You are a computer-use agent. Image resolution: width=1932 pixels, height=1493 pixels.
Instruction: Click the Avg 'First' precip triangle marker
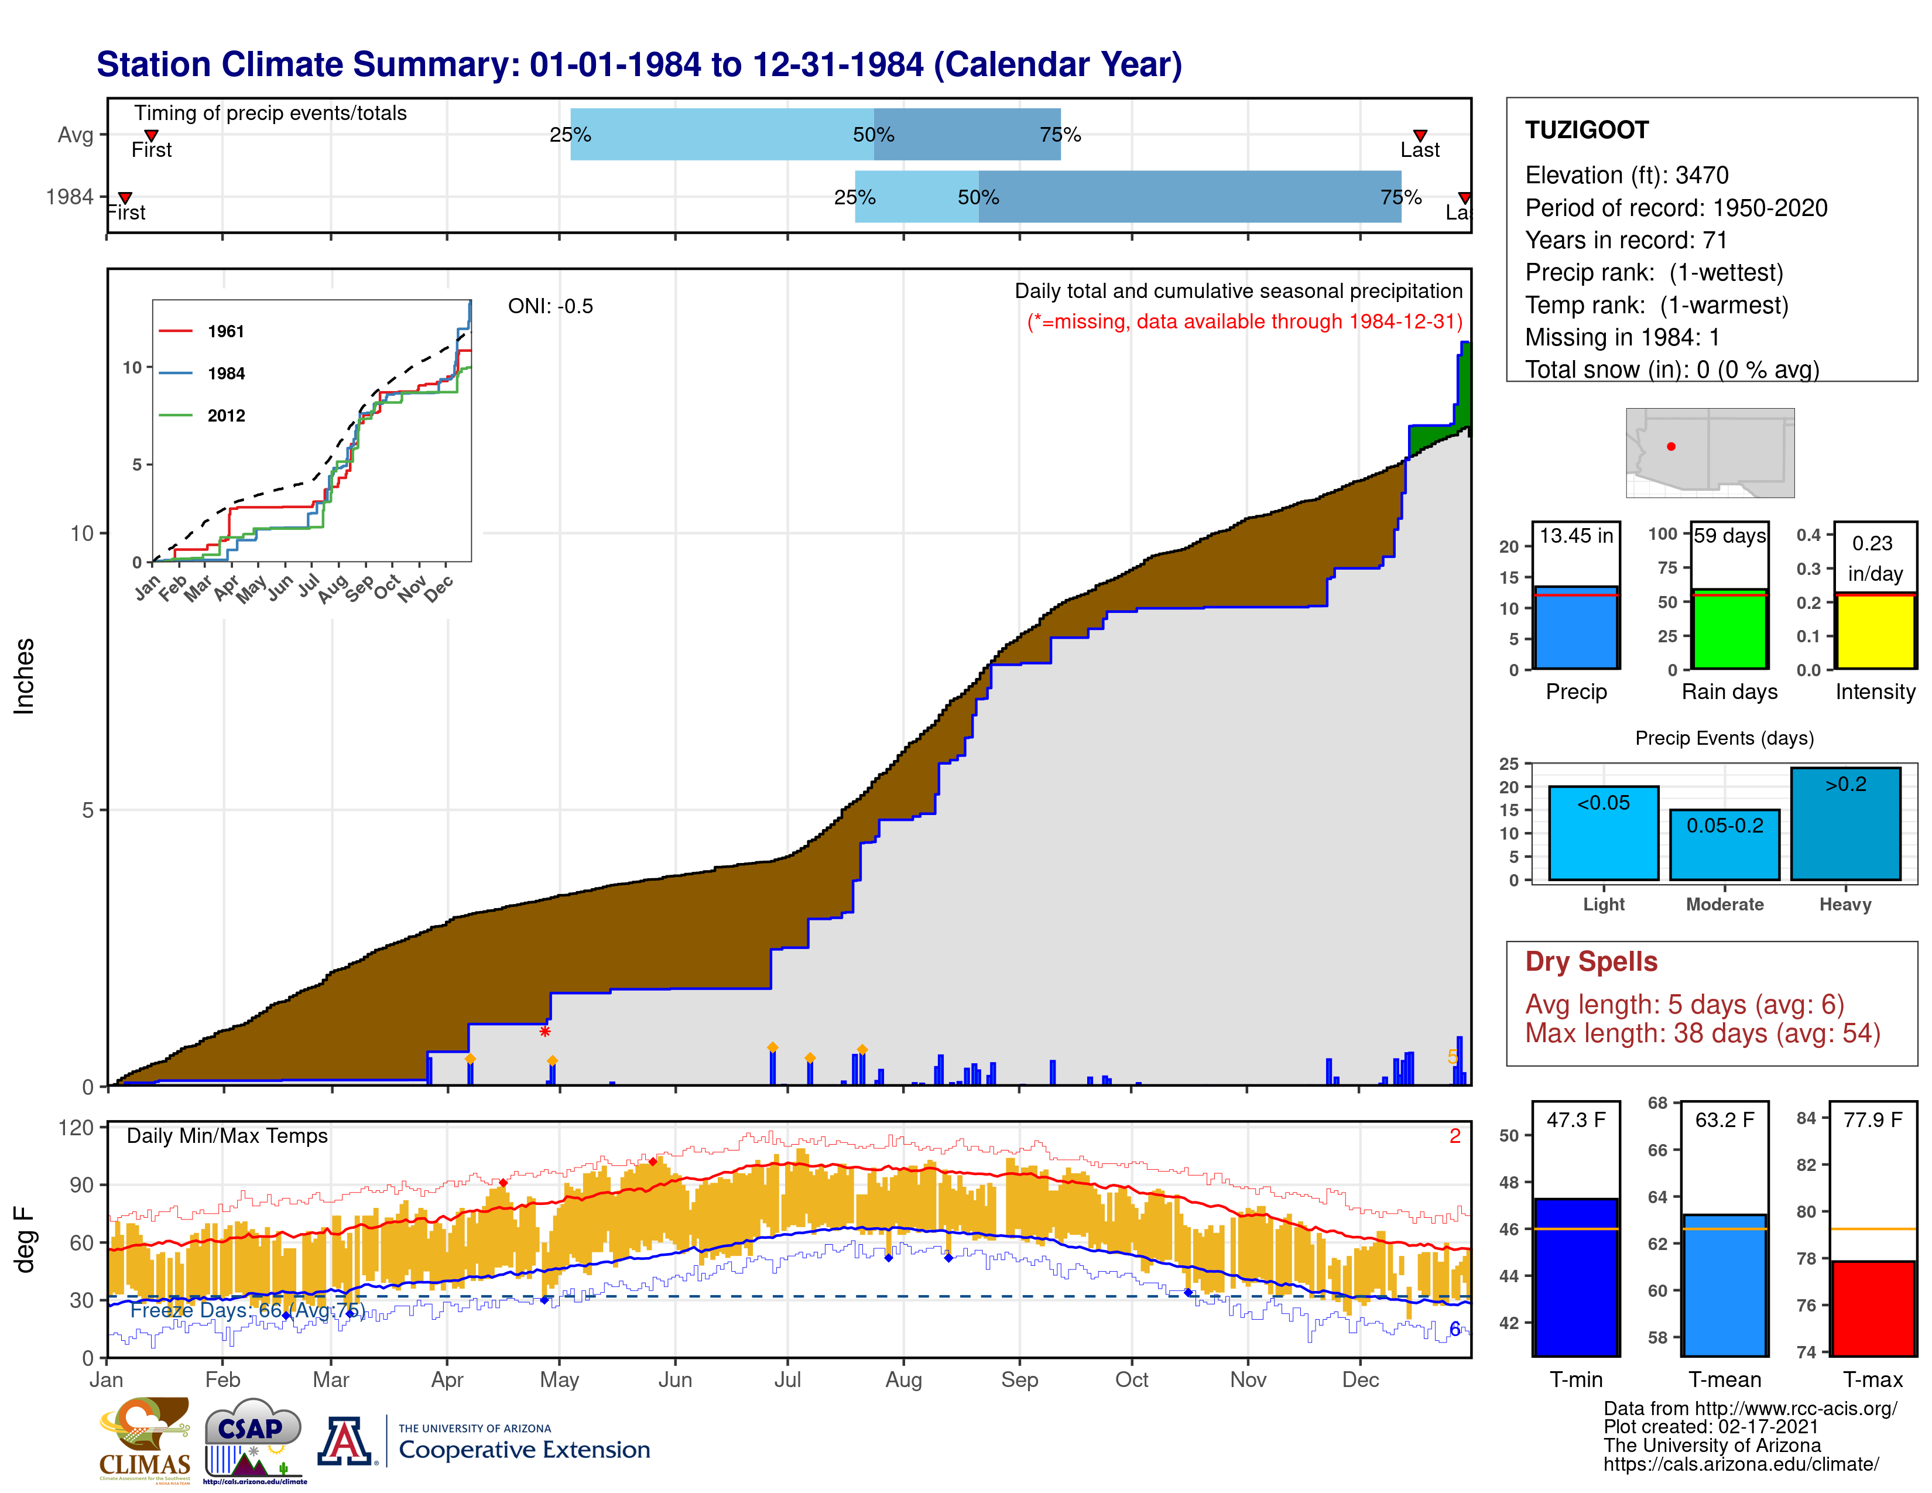(151, 135)
